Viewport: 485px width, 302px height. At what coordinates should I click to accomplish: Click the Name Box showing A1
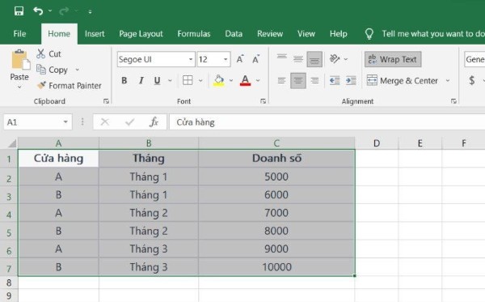(x=32, y=122)
